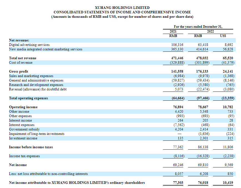Select the '2022' column header
The width and height of the screenshot is (241, 188).
pos(210,31)
